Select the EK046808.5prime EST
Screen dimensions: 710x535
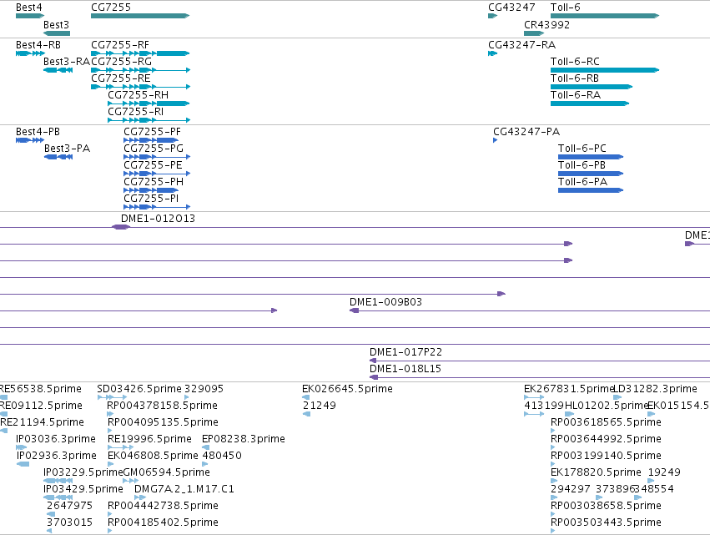[110, 465]
